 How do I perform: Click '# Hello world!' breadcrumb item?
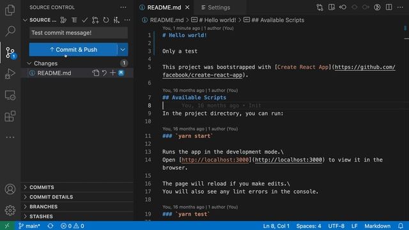tap(217, 20)
